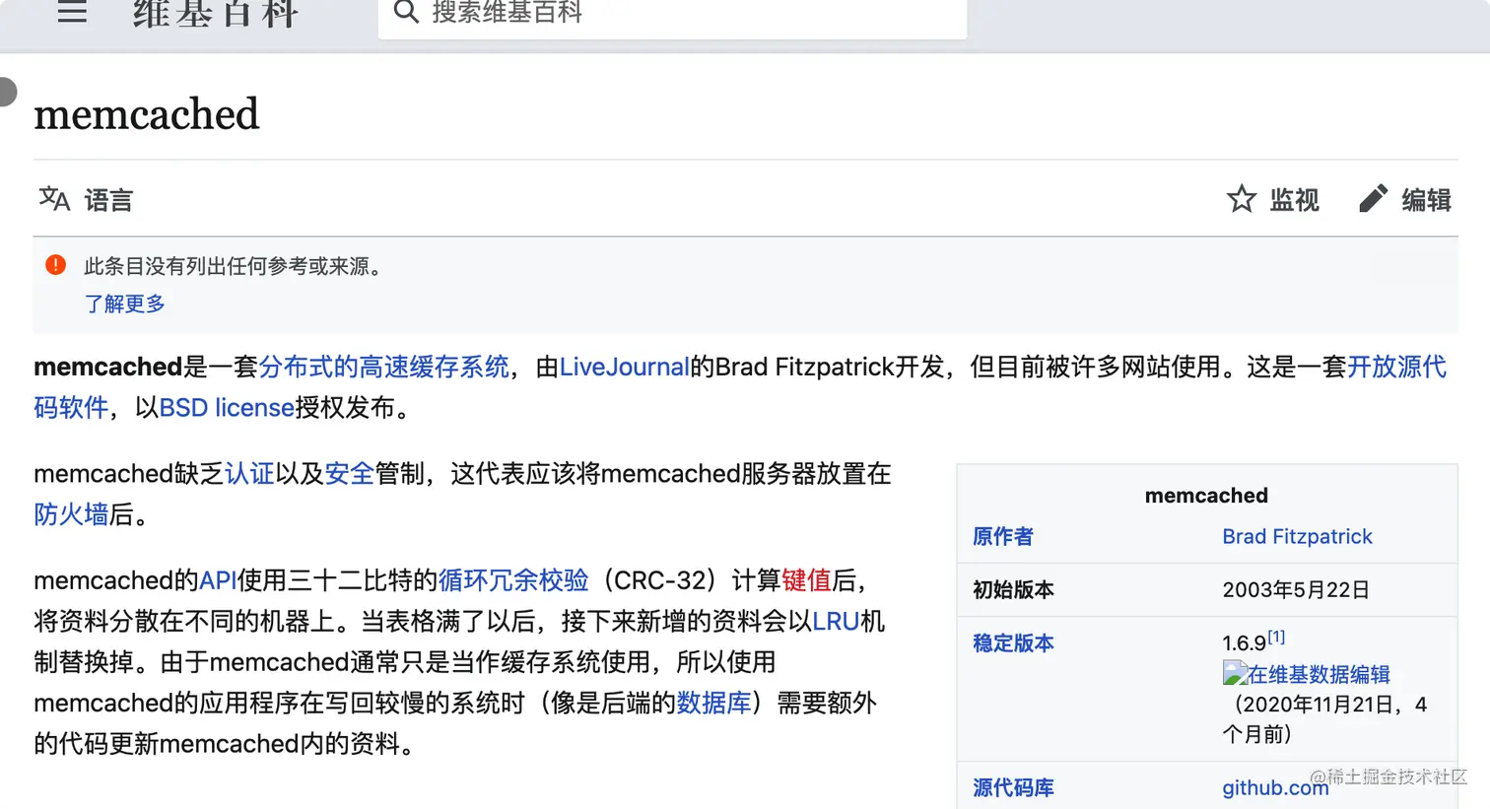
Task: Open the 认证 link
Action: [x=249, y=473]
